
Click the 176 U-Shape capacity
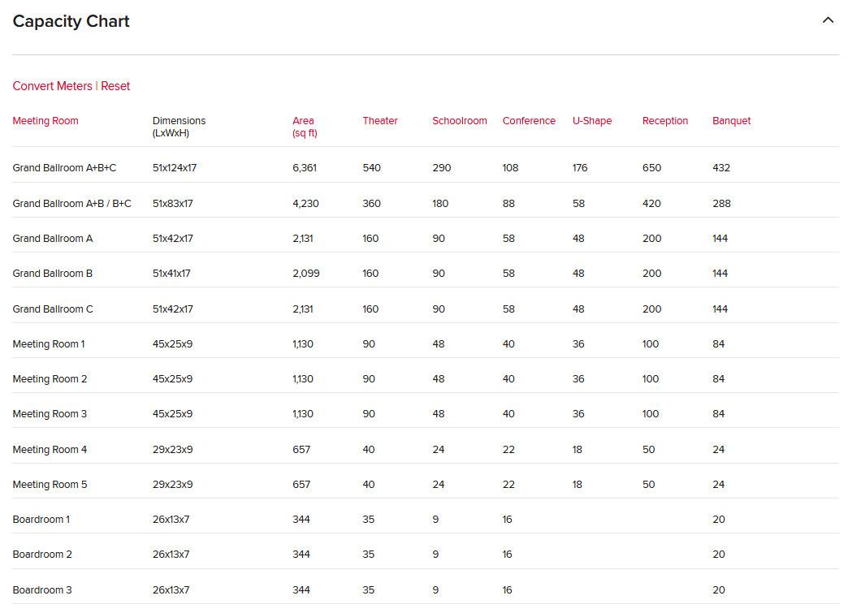pyautogui.click(x=580, y=167)
